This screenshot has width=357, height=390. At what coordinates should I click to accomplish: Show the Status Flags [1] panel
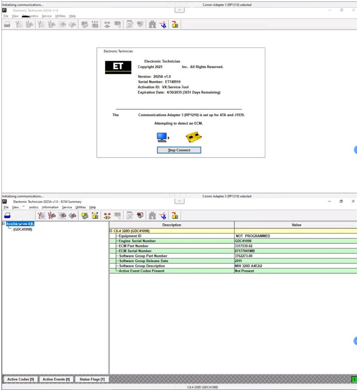click(x=92, y=379)
